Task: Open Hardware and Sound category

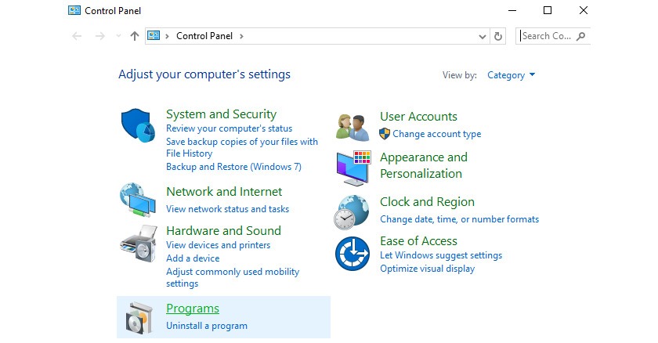Action: 224,230
